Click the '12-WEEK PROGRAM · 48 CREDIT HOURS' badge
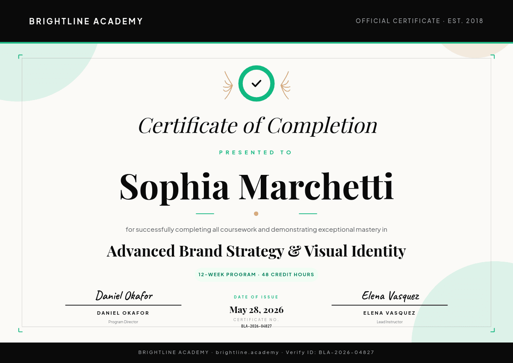The width and height of the screenshot is (513, 363). (x=256, y=274)
